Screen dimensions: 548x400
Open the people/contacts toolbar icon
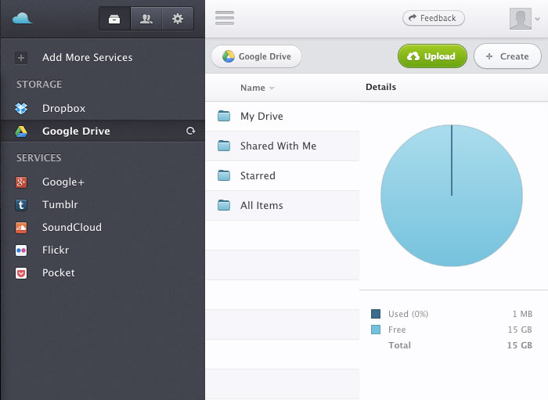(146, 19)
